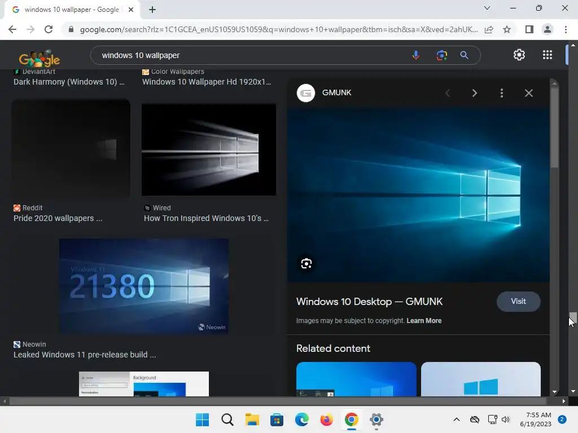The width and height of the screenshot is (578, 433).
Task: Click the magnifier search button in search box
Action: pyautogui.click(x=464, y=55)
